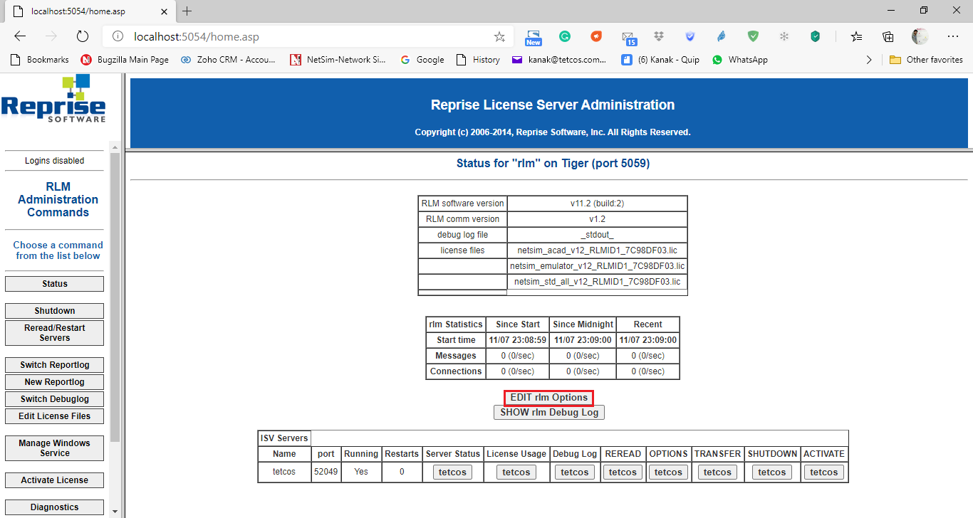973x518 pixels.
Task: Open the Favorites list icon
Action: [857, 36]
